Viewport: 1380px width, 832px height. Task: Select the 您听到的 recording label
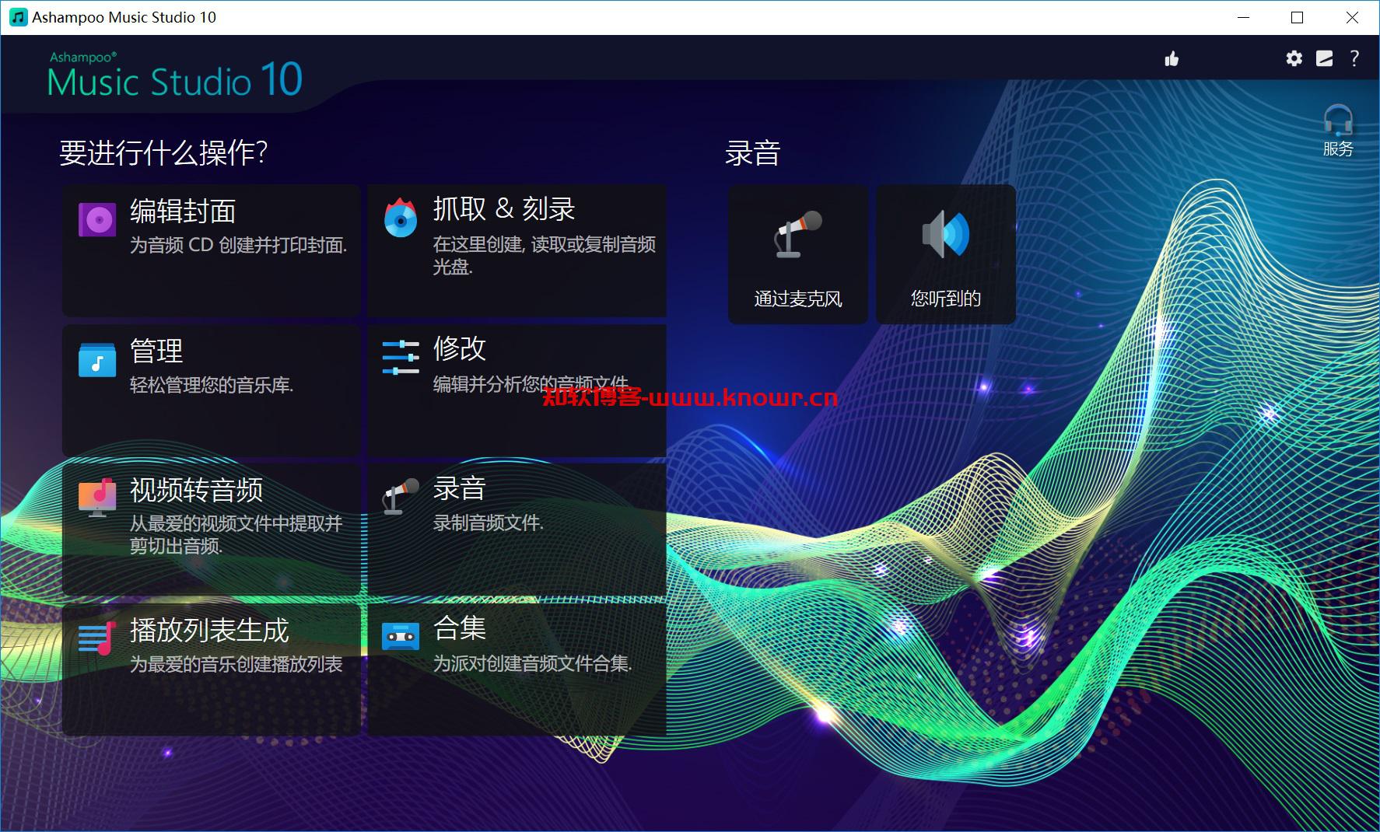click(x=946, y=299)
